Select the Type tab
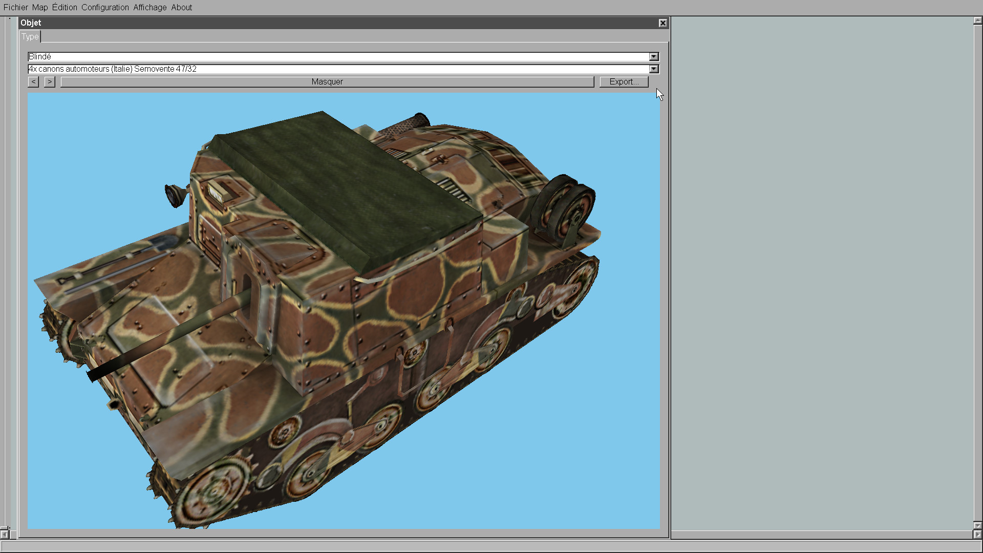983x553 pixels. tap(30, 37)
